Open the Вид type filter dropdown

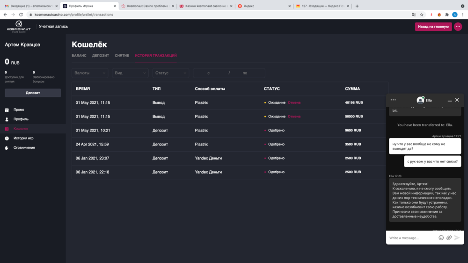point(130,73)
